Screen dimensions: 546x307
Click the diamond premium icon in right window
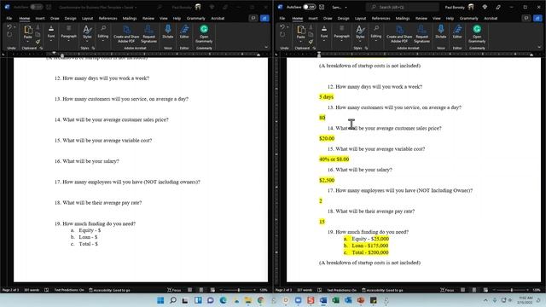tap(485, 7)
